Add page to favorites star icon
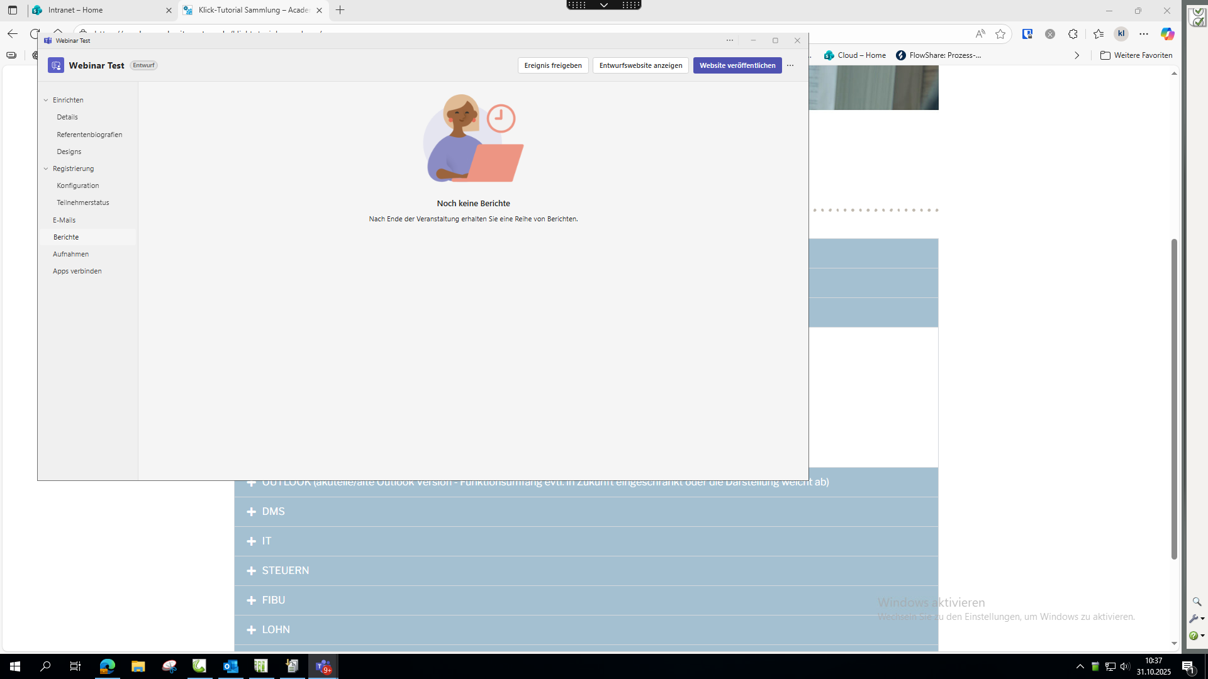The height and width of the screenshot is (679, 1208). pyautogui.click(x=1000, y=34)
